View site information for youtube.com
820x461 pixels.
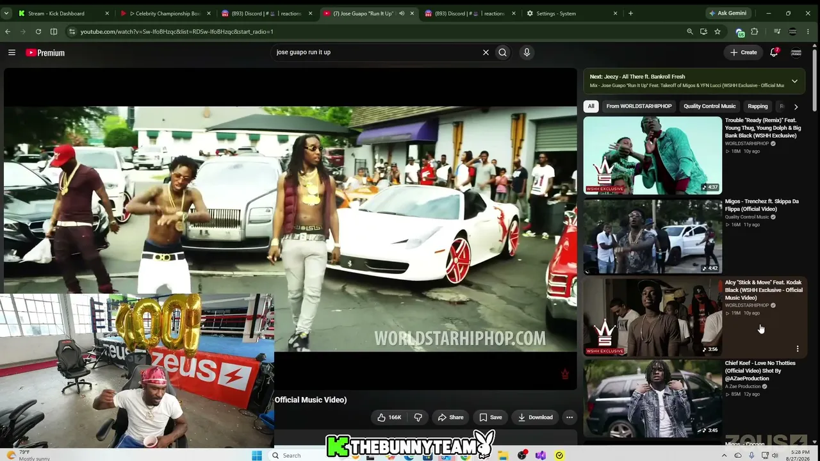pos(72,31)
